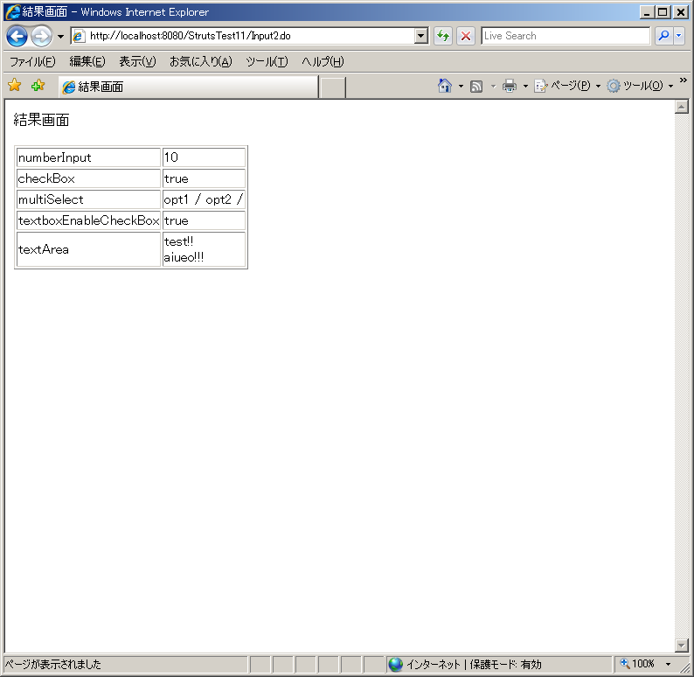Click the Live Search magnifier button
This screenshot has height=677, width=694.
point(663,36)
